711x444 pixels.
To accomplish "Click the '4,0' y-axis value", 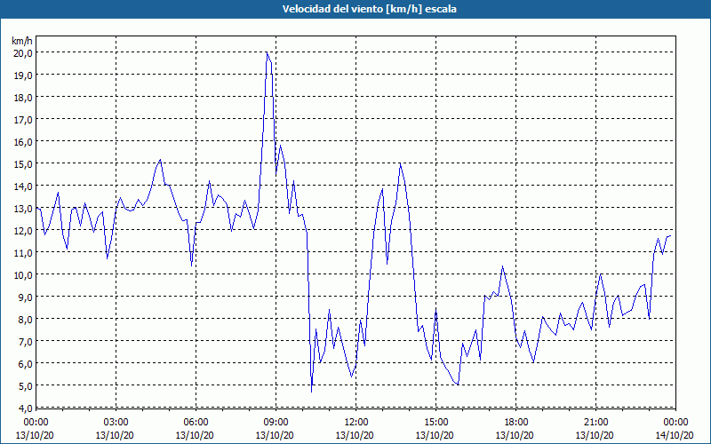I will coord(25,408).
